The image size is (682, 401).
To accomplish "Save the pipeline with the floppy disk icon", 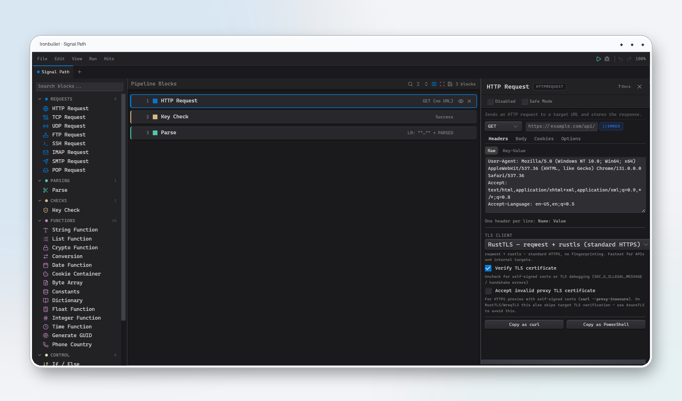I will (450, 84).
